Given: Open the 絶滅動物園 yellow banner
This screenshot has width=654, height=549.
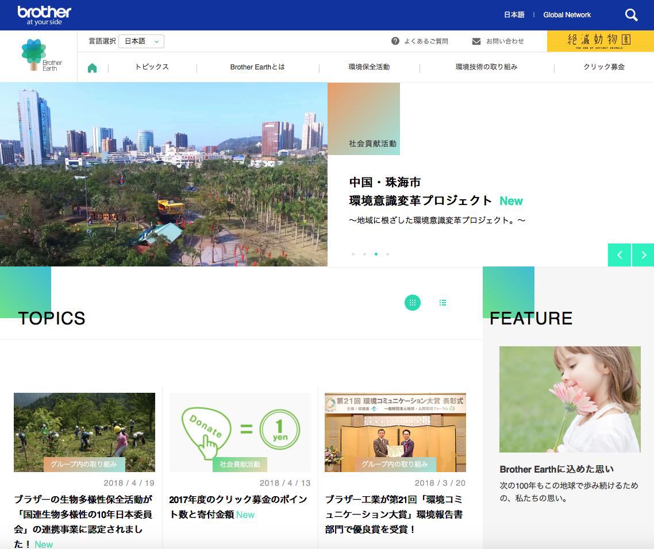Looking at the screenshot, I should pos(600,41).
